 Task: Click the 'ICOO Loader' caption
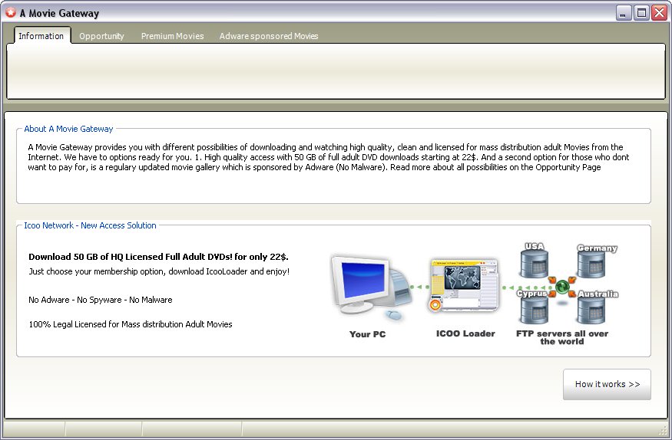pyautogui.click(x=465, y=333)
